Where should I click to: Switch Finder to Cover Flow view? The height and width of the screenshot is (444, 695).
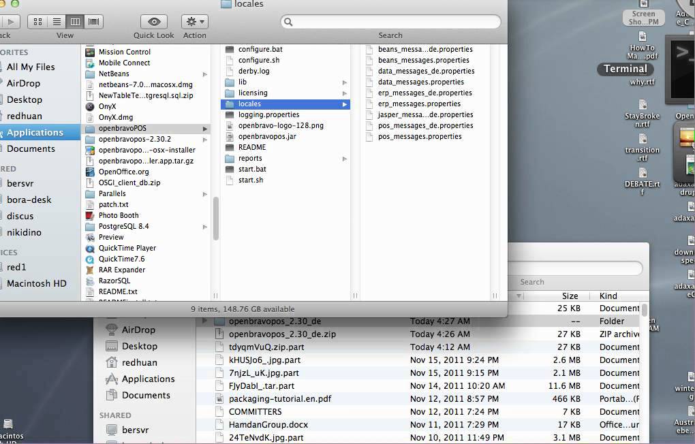[93, 22]
